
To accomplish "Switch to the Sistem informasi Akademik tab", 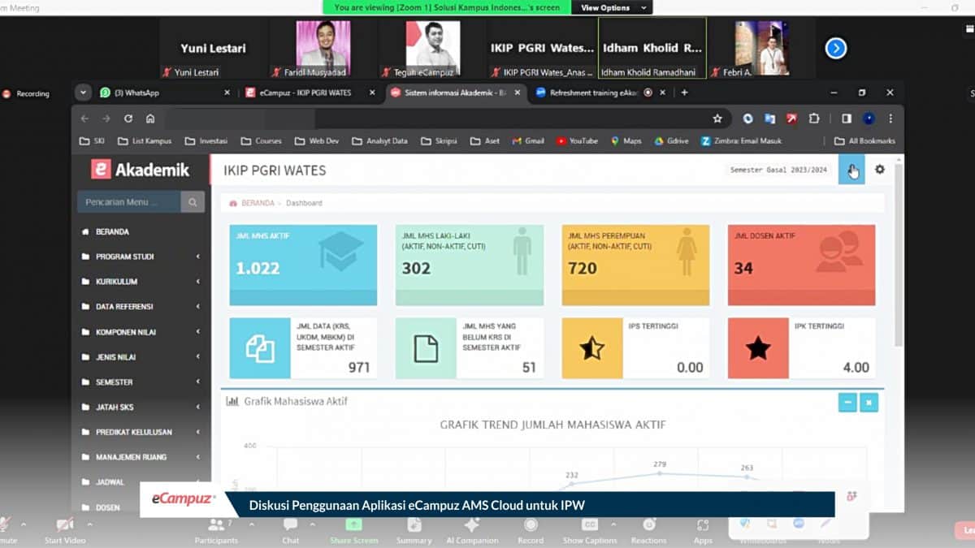I will tap(450, 93).
